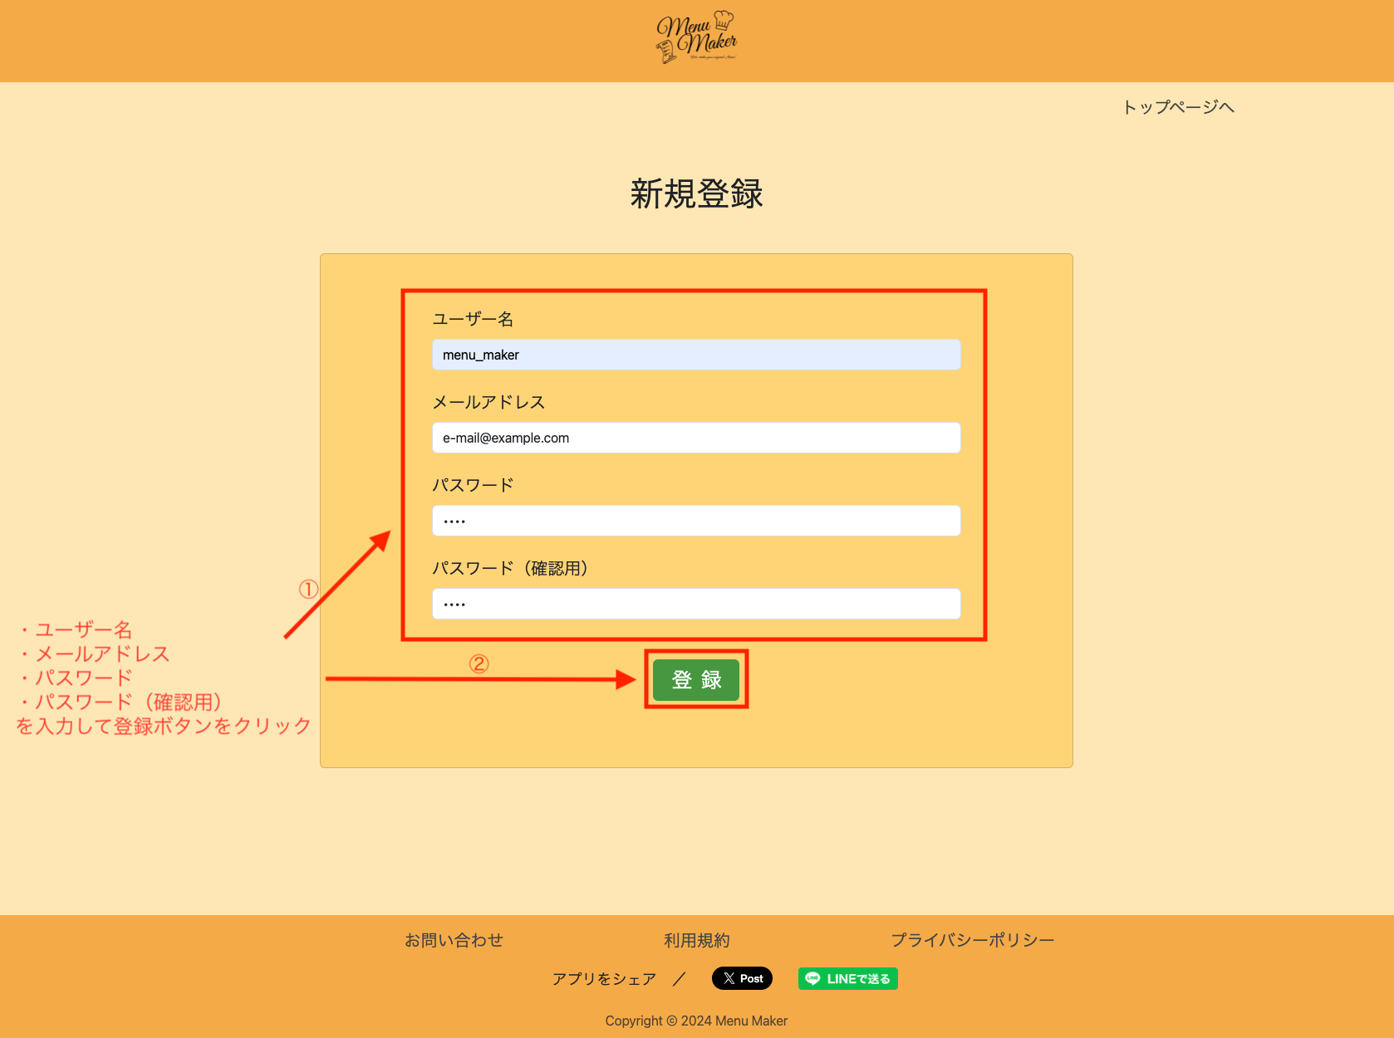Go to トップページへ link

pos(1178,107)
